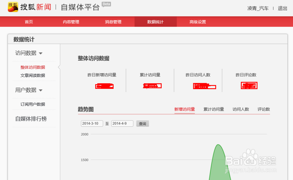Viewport: 293px width, 180px height.
Task: Open 订阅用户数据 in the sidebar
Action: [x=33, y=104]
